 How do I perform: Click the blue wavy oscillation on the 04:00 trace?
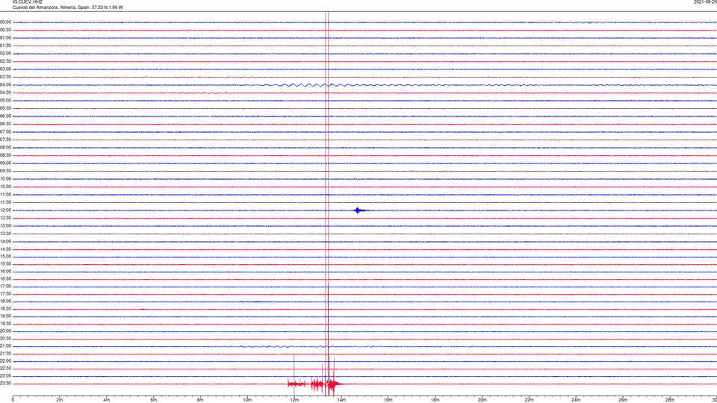315,85
